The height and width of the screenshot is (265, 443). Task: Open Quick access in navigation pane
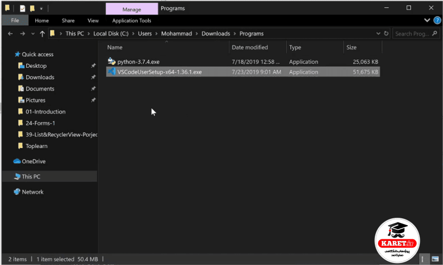[38, 54]
